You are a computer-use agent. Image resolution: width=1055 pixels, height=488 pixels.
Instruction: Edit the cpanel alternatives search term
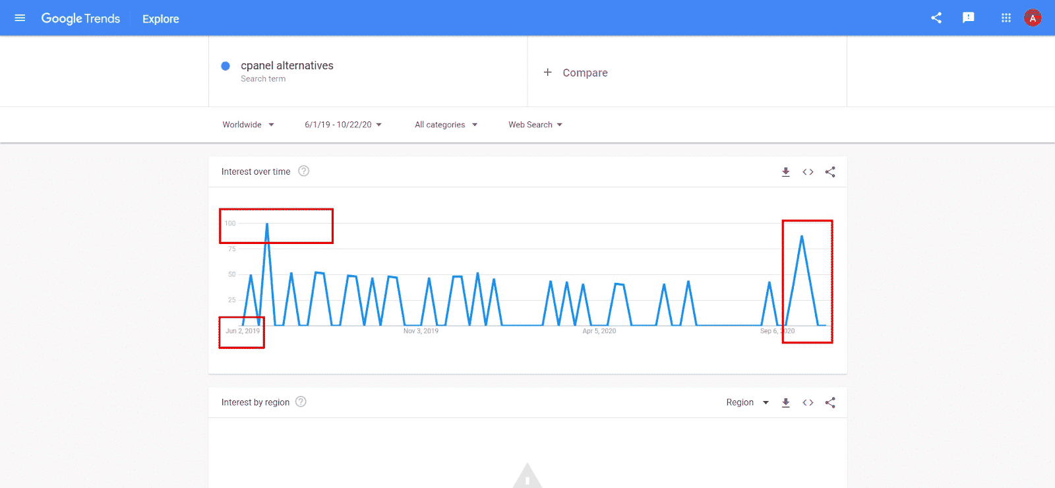[x=287, y=66]
